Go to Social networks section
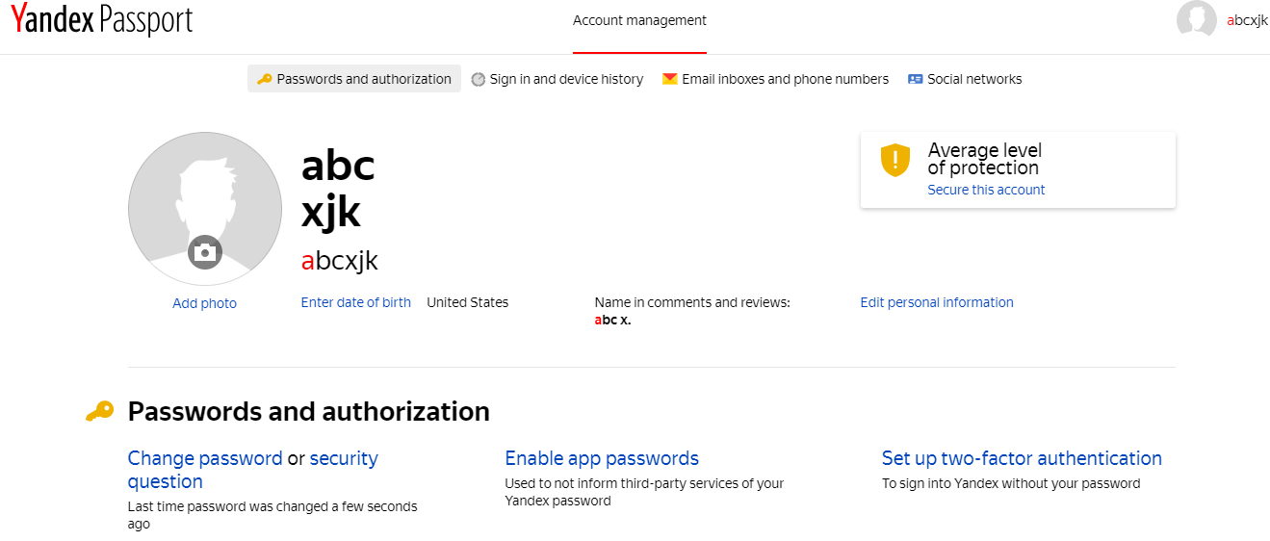 click(x=974, y=79)
